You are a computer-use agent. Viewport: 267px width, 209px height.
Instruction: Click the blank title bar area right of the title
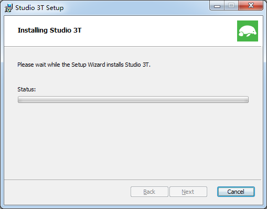pos(136,8)
